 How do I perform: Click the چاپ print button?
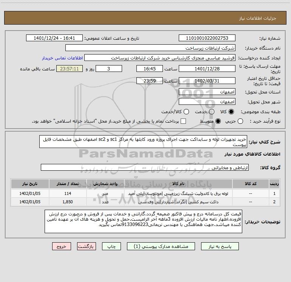[x=111, y=246]
